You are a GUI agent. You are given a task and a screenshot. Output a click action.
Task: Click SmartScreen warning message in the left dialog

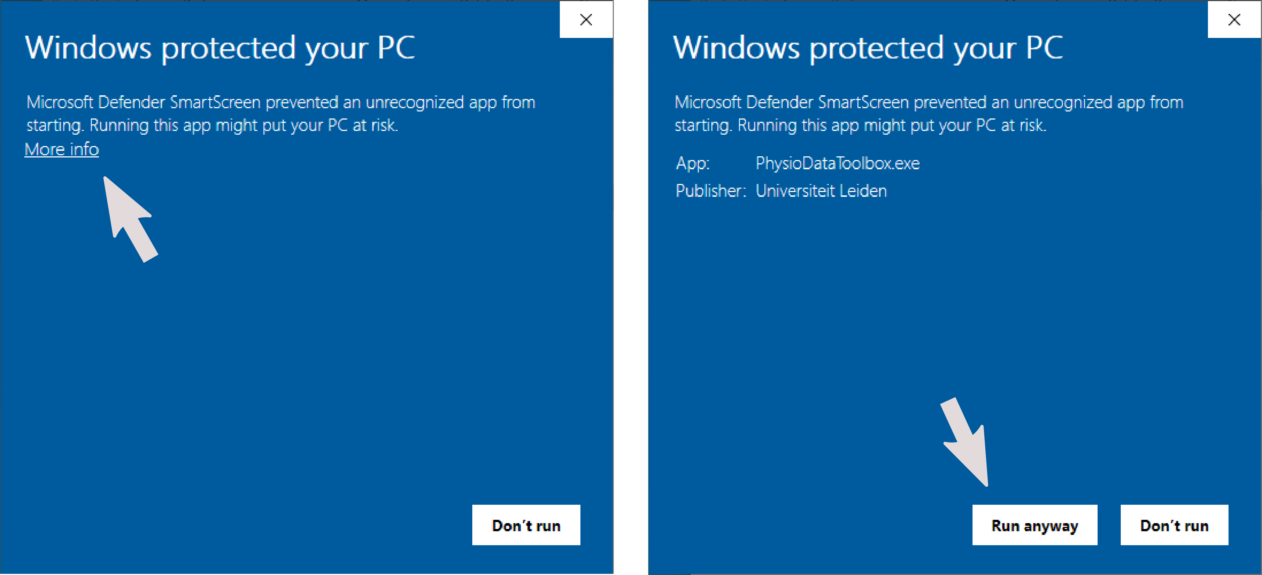coord(281,114)
